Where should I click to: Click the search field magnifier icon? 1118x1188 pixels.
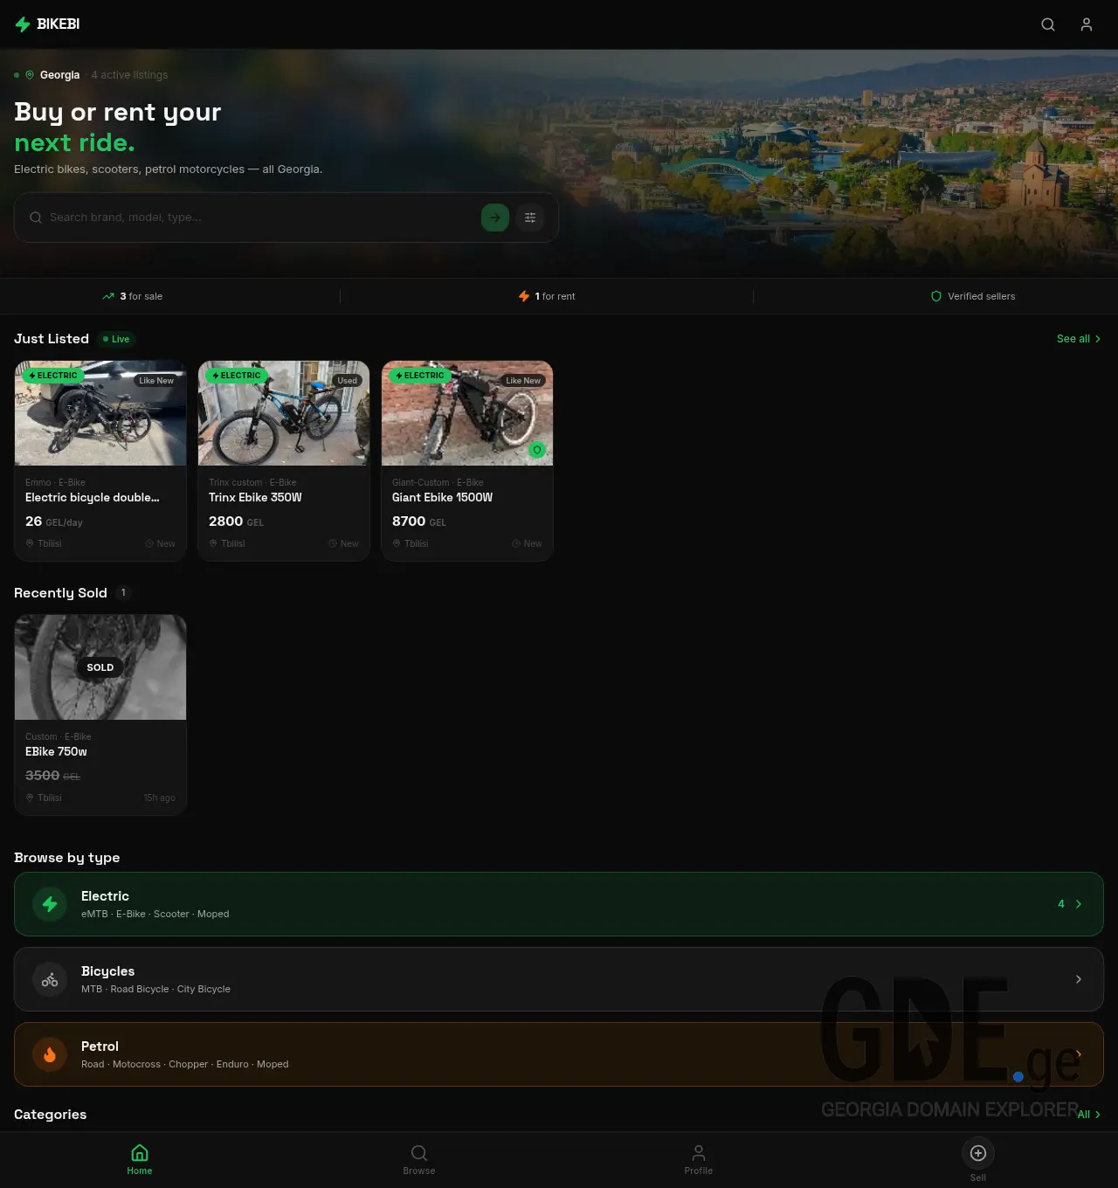(36, 218)
